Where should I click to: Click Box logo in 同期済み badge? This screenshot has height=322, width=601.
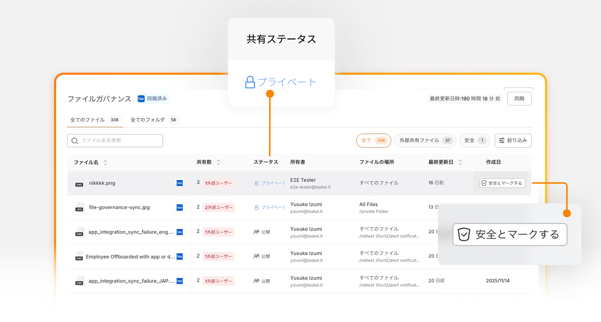(141, 99)
